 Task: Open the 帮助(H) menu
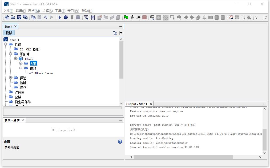[87, 11]
